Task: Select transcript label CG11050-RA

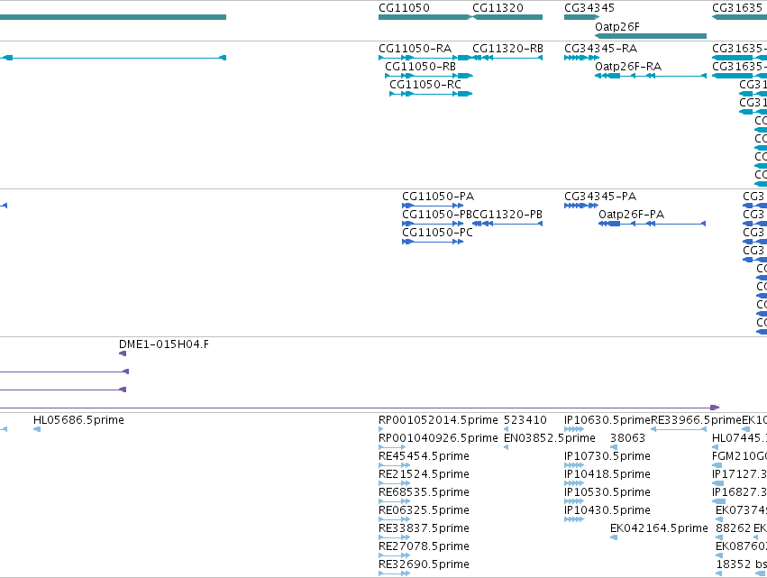Action: (415, 49)
